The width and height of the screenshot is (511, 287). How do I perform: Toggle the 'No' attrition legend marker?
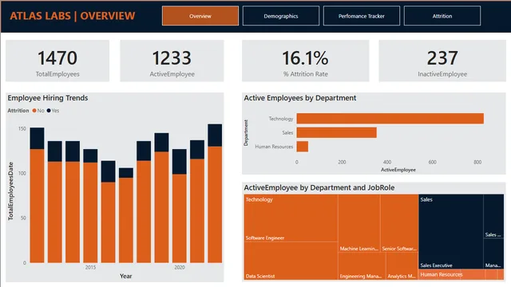pyautogui.click(x=34, y=111)
